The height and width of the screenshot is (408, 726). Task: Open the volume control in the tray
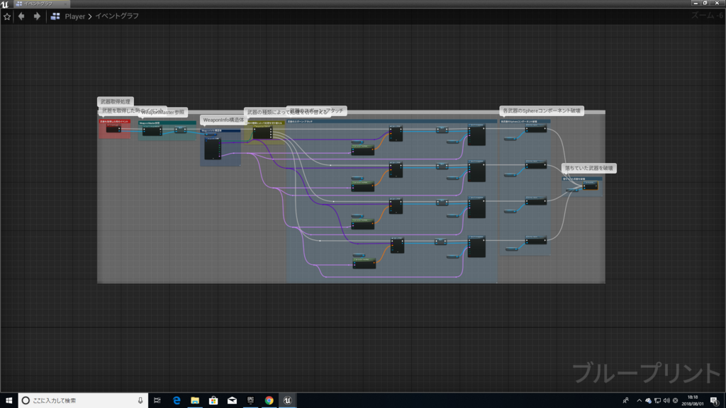coord(666,401)
